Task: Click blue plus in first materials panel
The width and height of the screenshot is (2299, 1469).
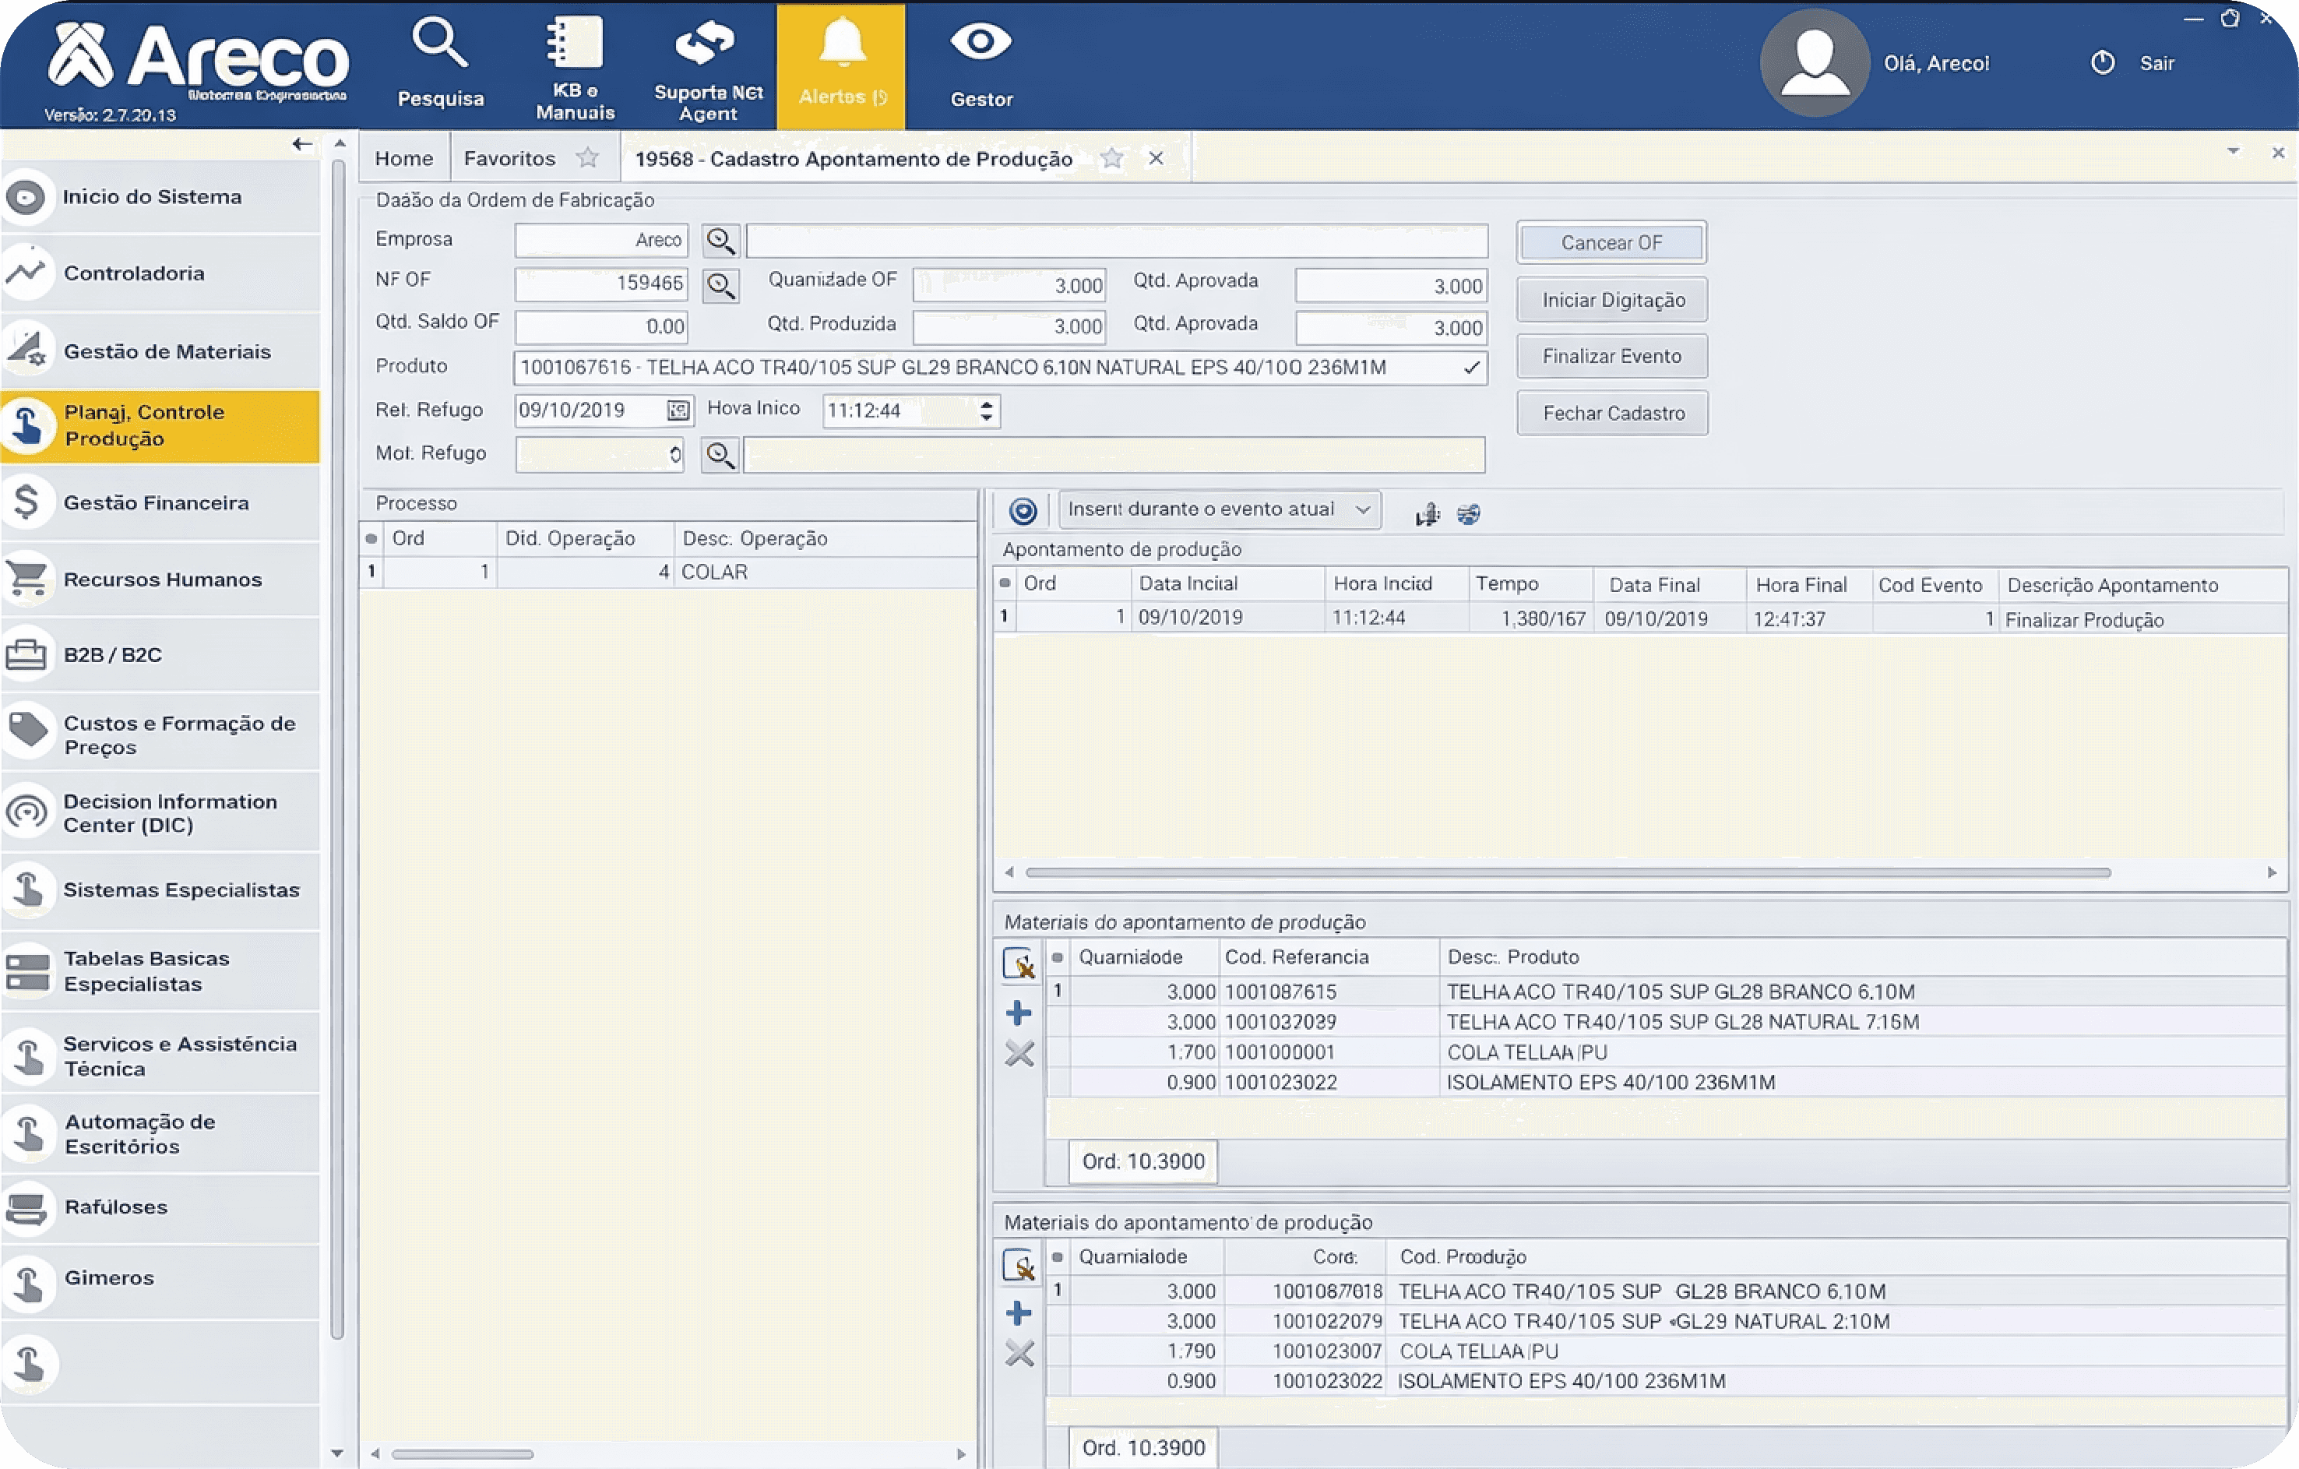Action: (x=1019, y=1013)
